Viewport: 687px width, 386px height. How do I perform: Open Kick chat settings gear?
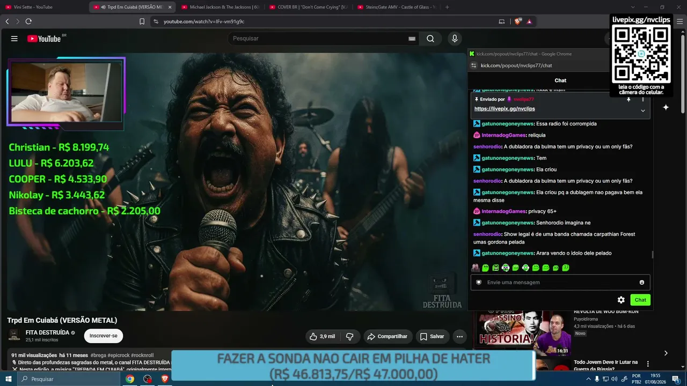pos(621,300)
